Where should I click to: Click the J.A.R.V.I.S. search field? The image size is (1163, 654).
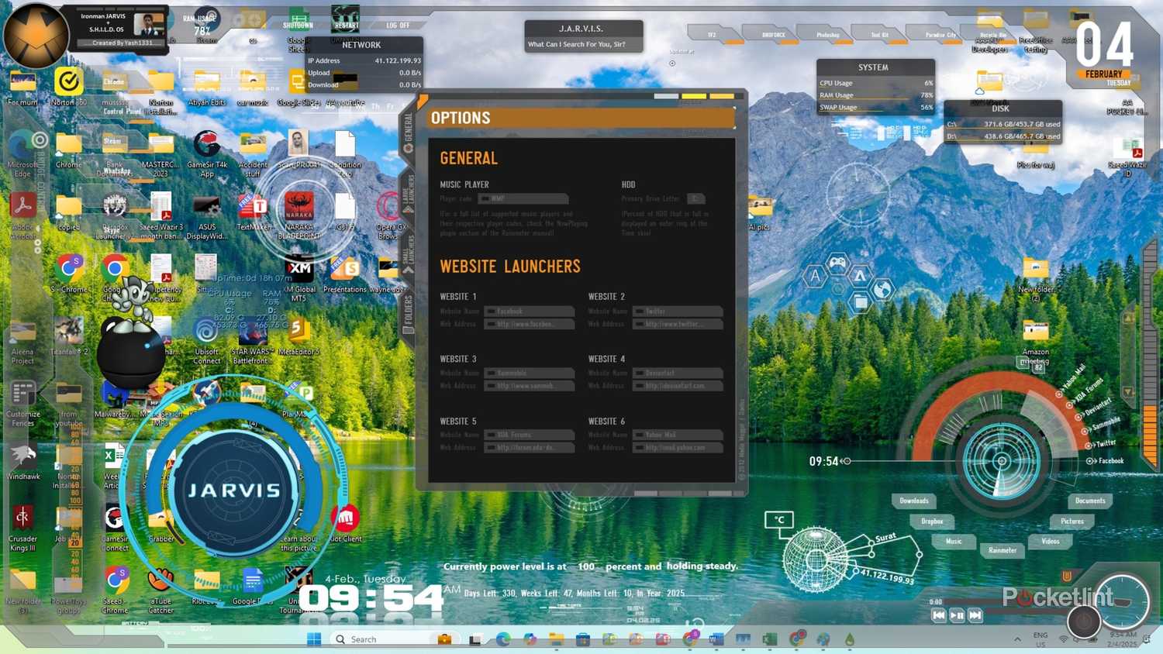pos(583,44)
